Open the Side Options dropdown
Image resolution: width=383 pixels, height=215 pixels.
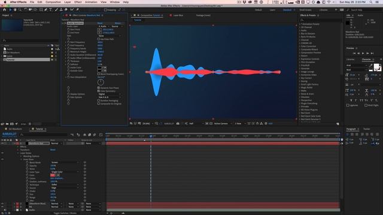click(x=110, y=97)
